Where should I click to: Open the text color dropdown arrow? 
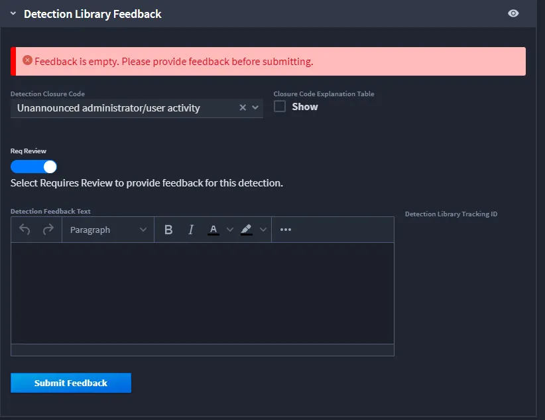230,230
